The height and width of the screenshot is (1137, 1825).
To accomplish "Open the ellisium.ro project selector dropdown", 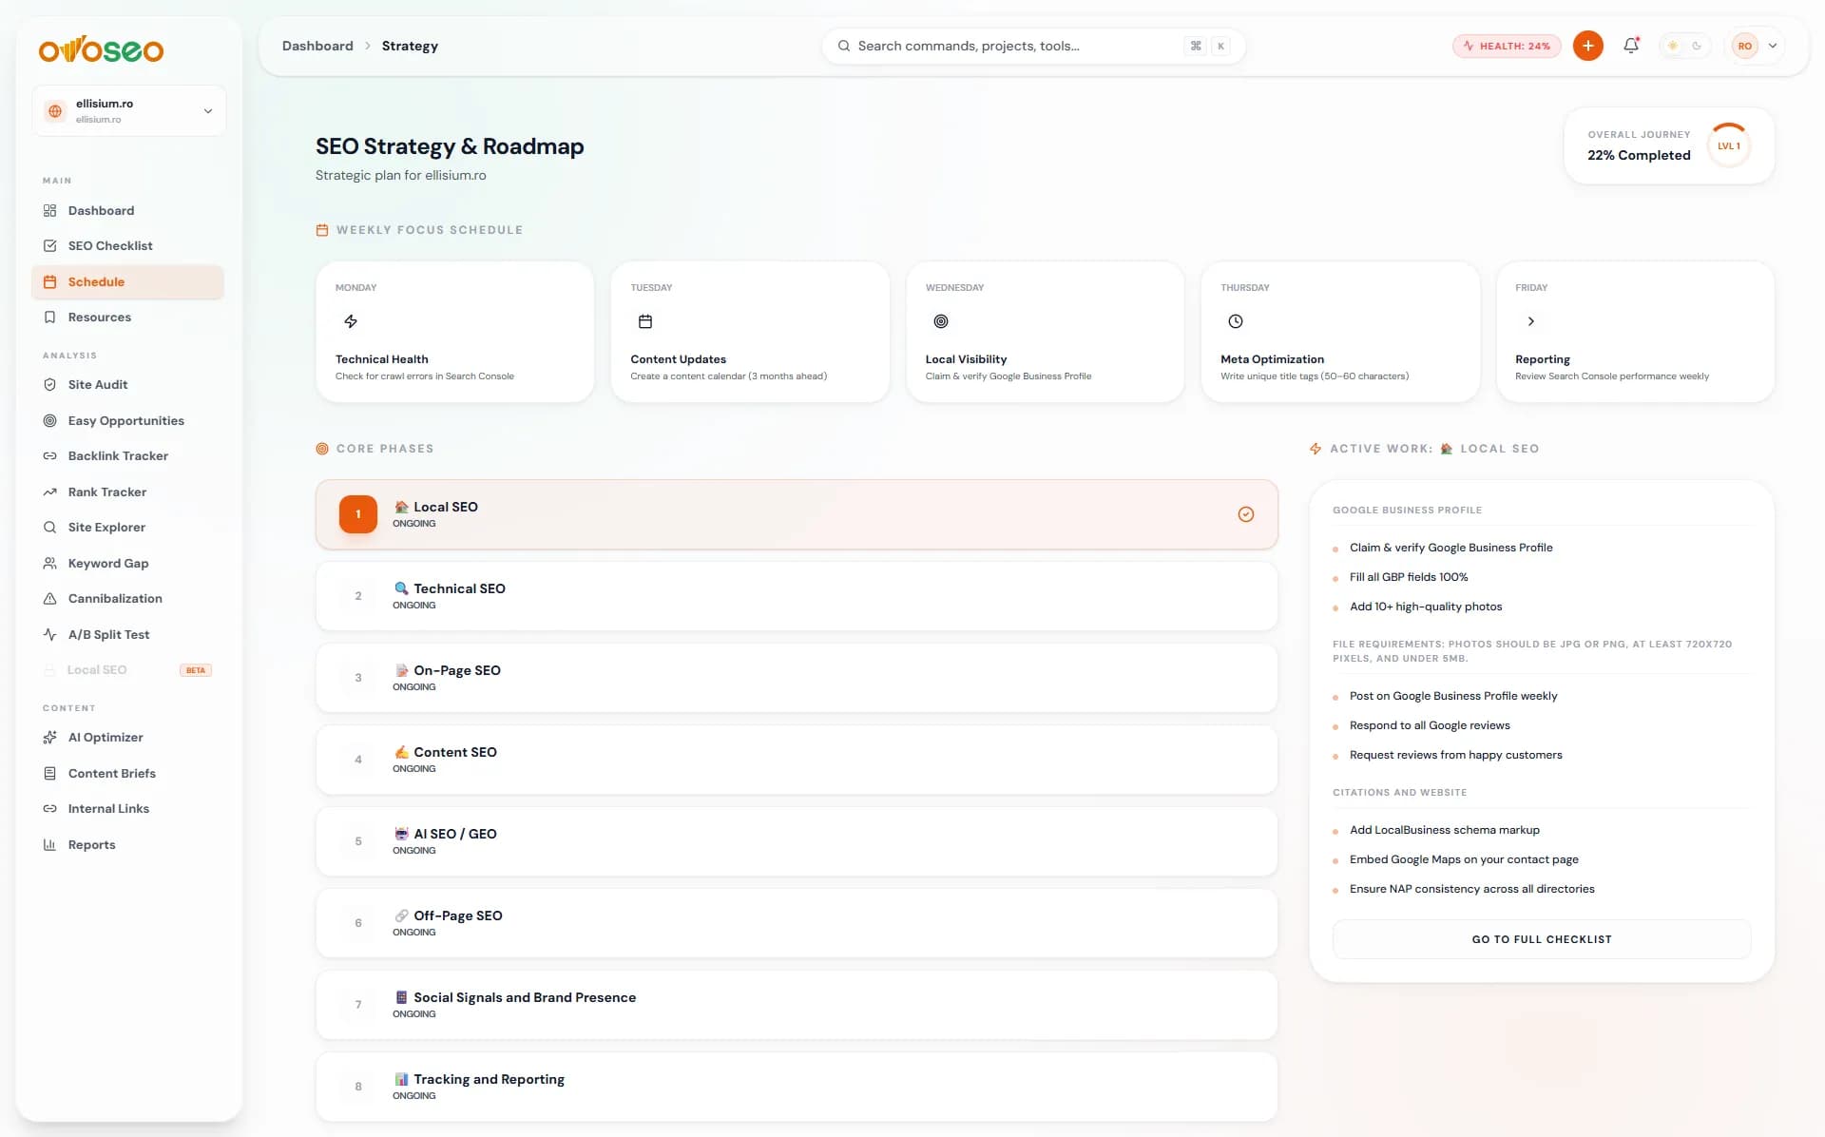I will pyautogui.click(x=129, y=111).
